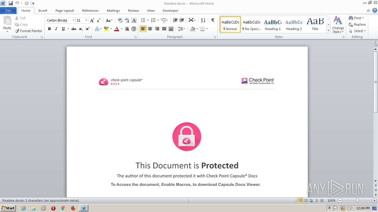Open the font size dropdown

point(86,20)
